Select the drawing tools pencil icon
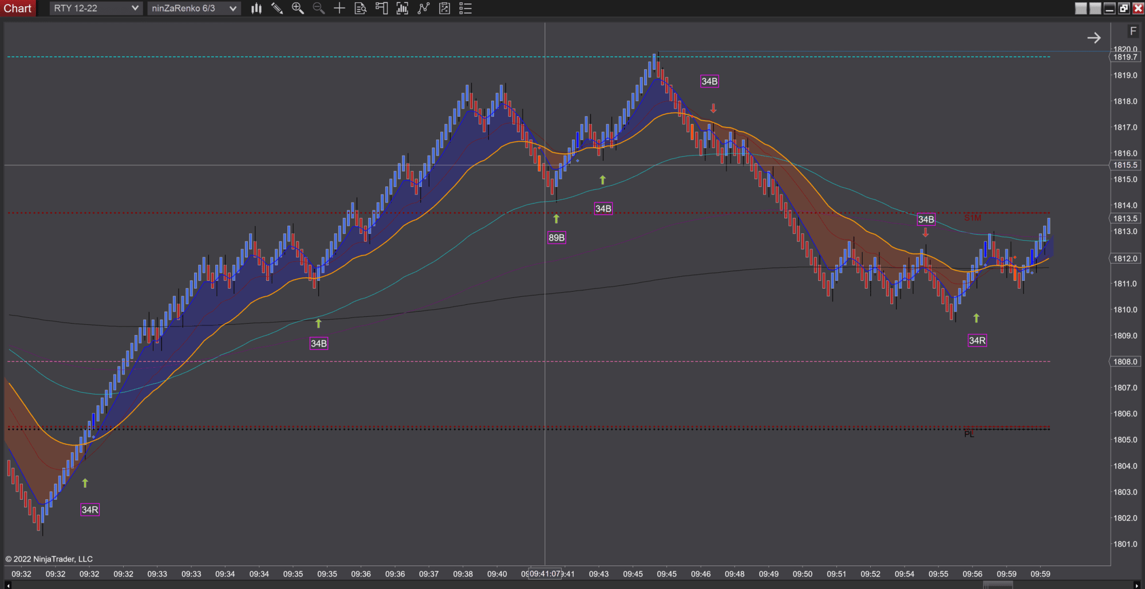Image resolution: width=1145 pixels, height=589 pixels. click(277, 8)
